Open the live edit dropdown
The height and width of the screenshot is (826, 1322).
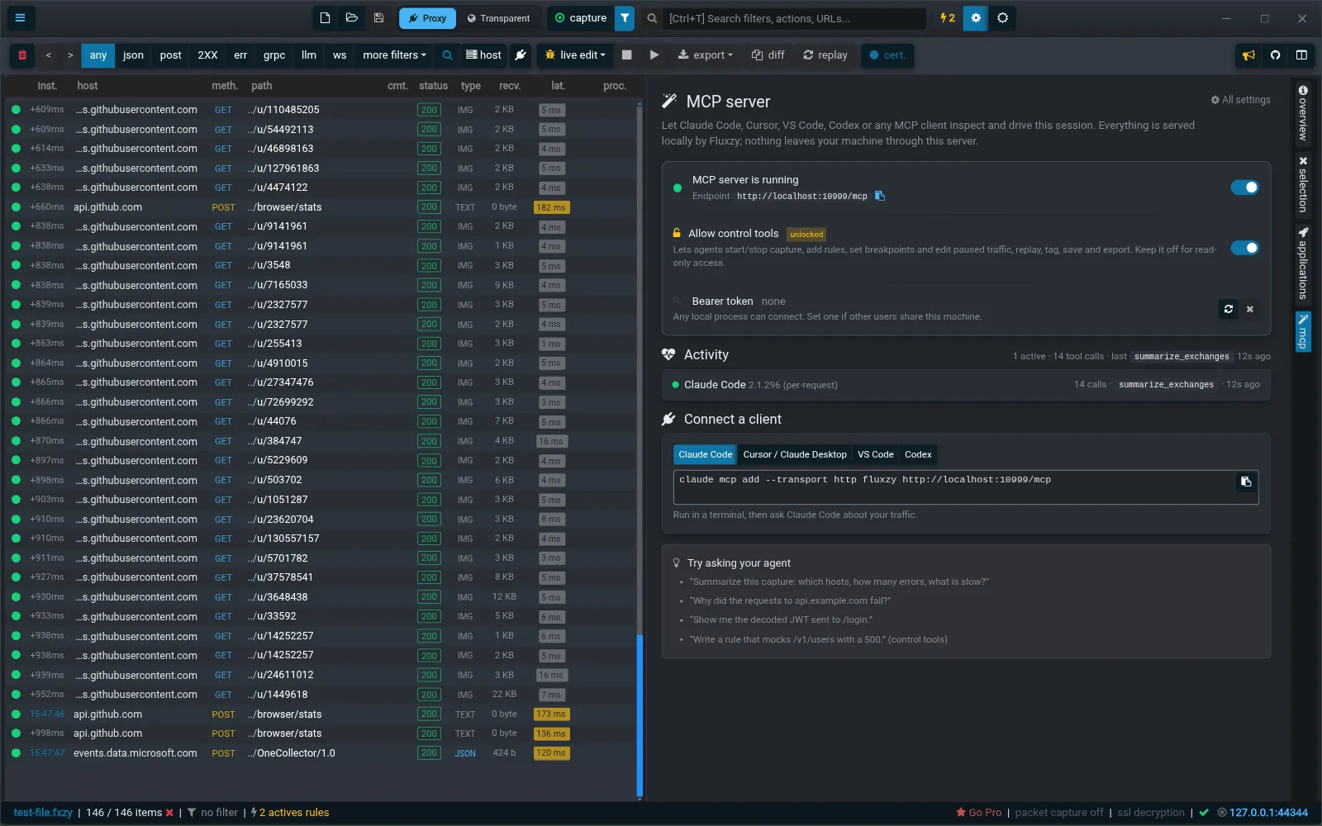[x=575, y=55]
